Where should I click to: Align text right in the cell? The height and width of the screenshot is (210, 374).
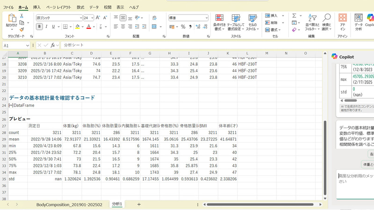click(130, 27)
